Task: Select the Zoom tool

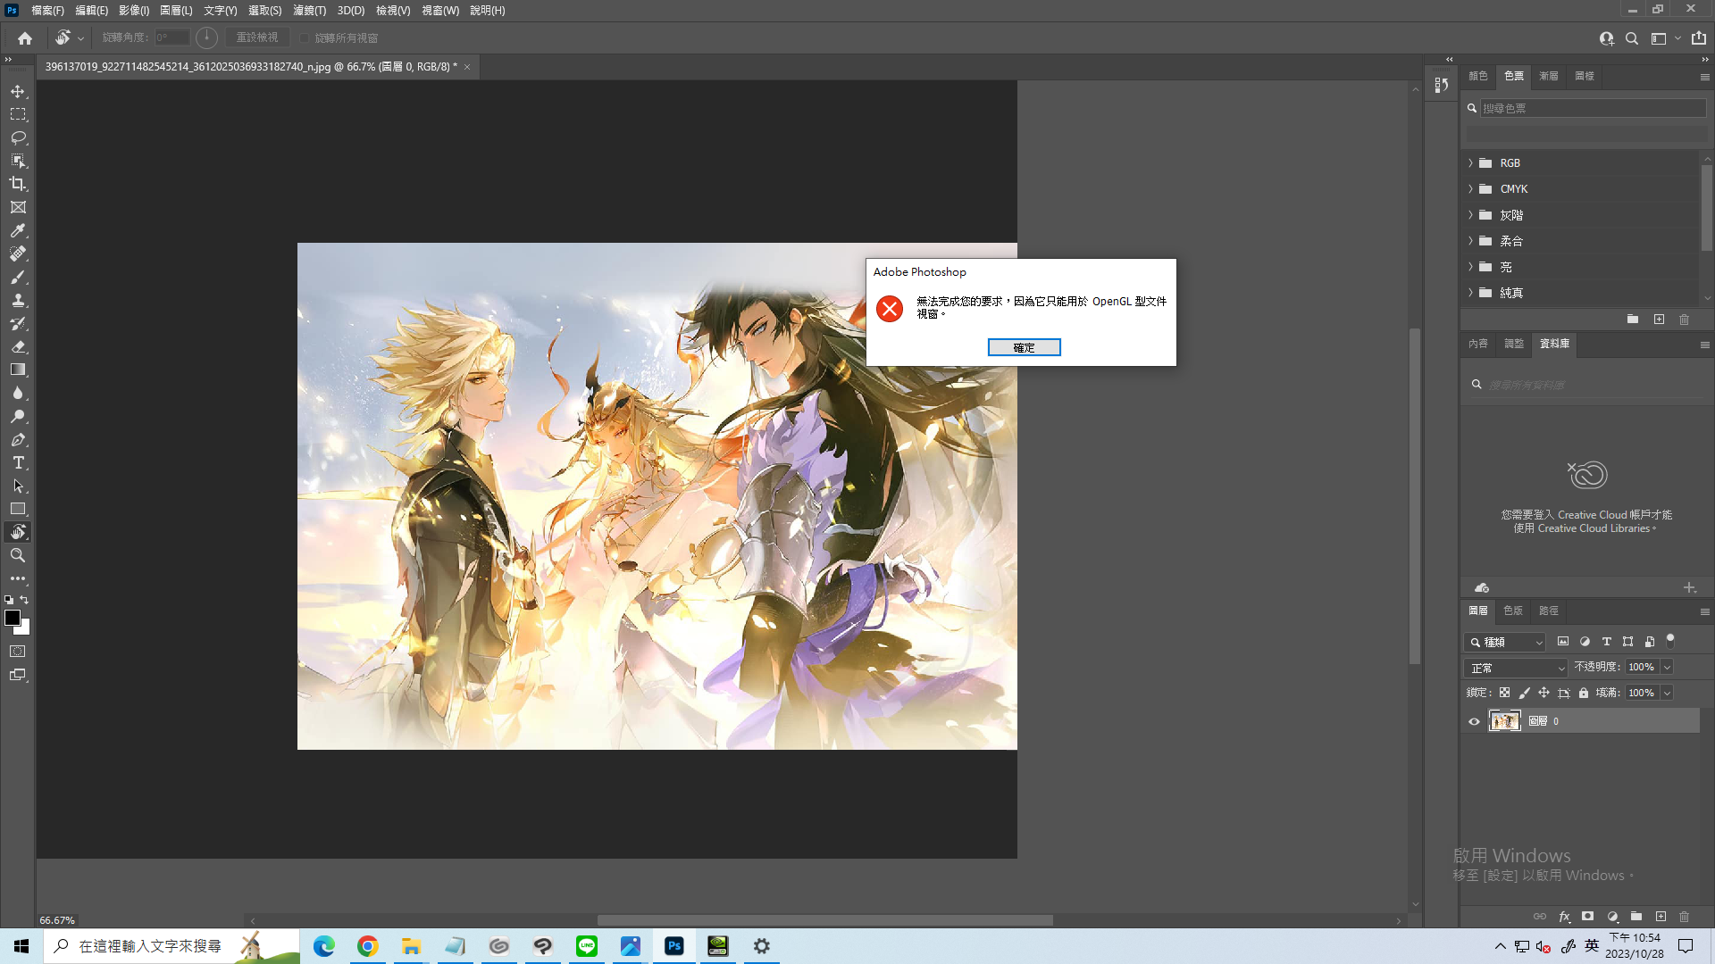Action: tap(18, 555)
